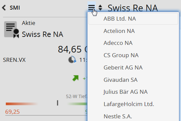181x121 pixels.
Task: Pick Nestle S.A. from list
Action: coord(133,116)
